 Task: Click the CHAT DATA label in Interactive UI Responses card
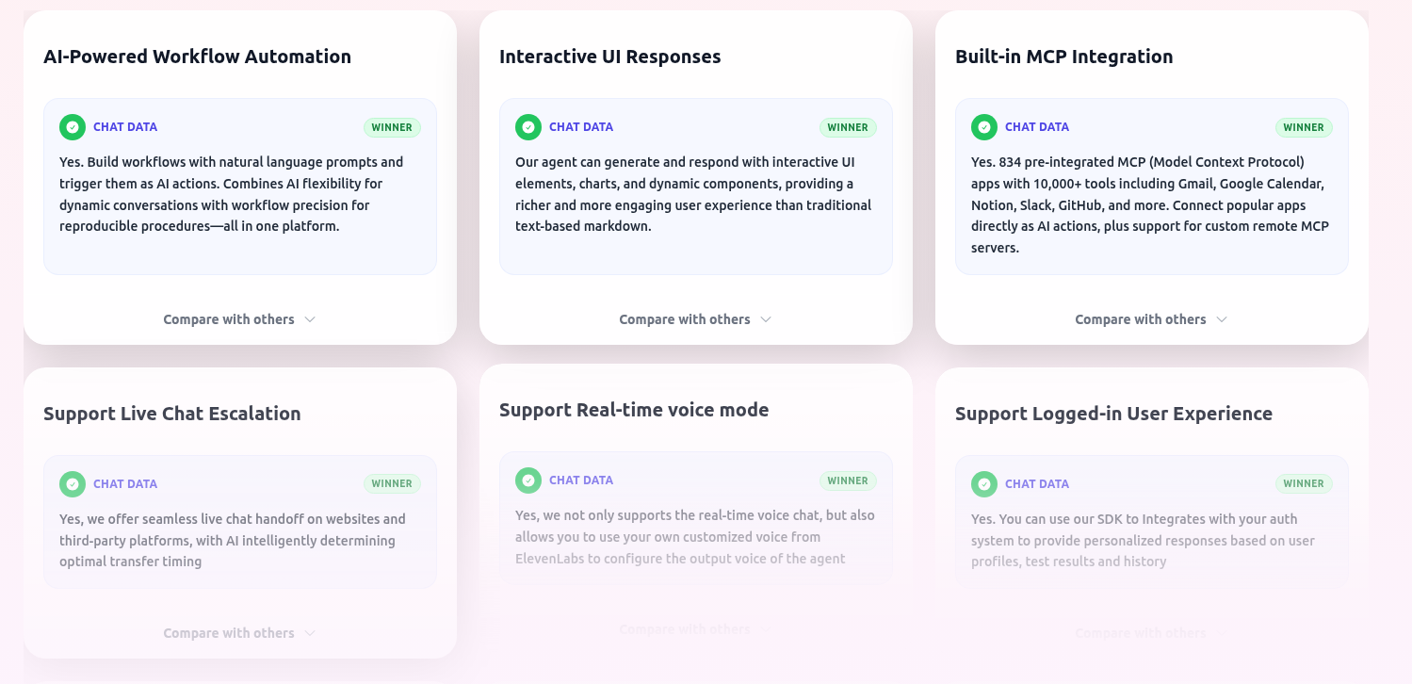581,127
